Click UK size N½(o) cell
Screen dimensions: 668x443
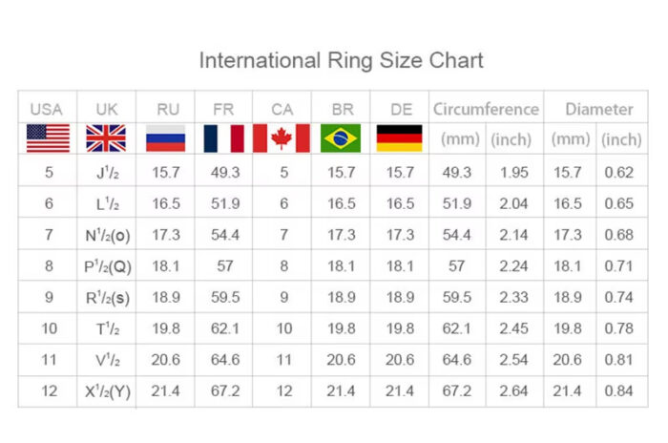coord(107,235)
